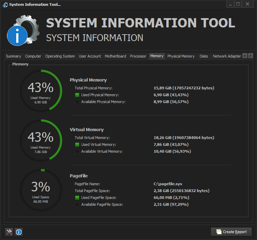Open the Computer tab
Image resolution: width=257 pixels, height=240 pixels.
click(x=33, y=56)
